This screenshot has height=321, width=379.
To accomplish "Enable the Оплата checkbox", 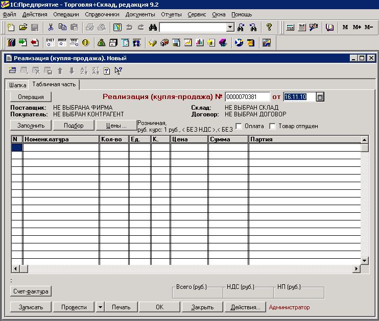I will coord(239,126).
